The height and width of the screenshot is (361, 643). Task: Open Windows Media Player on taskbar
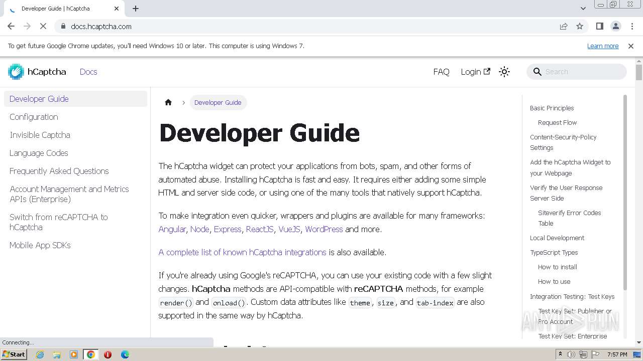click(x=74, y=354)
